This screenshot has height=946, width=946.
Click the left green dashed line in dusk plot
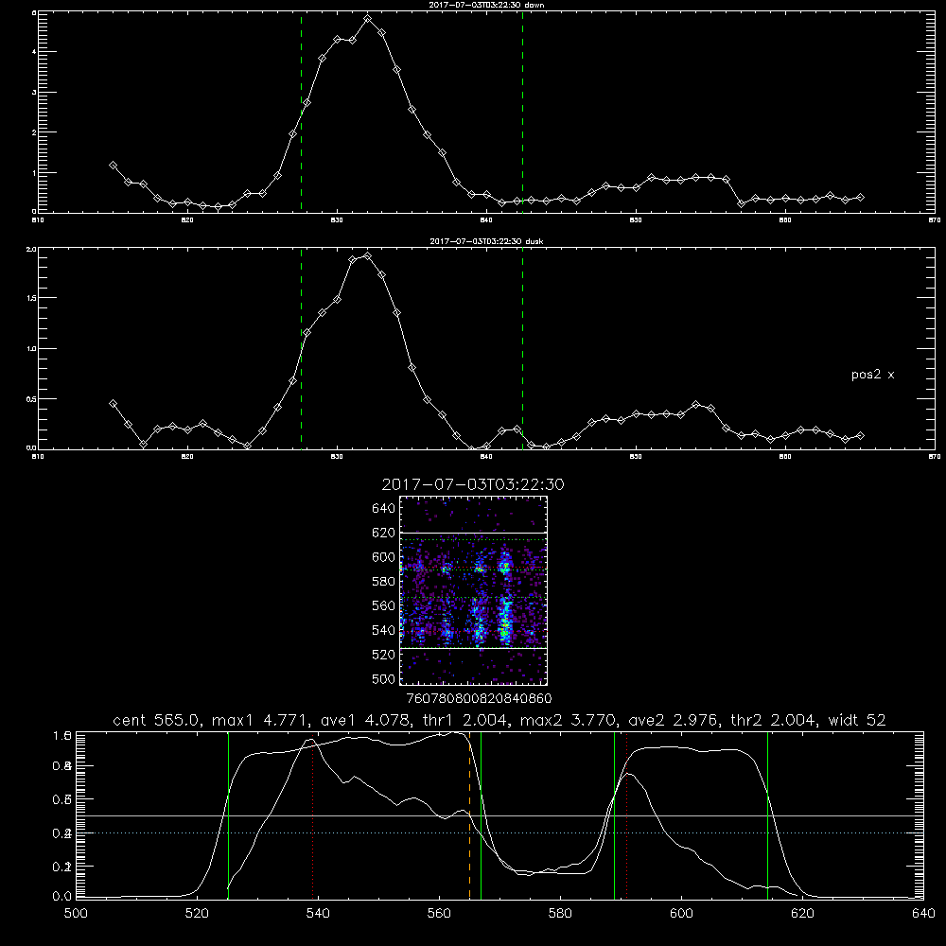(x=301, y=348)
